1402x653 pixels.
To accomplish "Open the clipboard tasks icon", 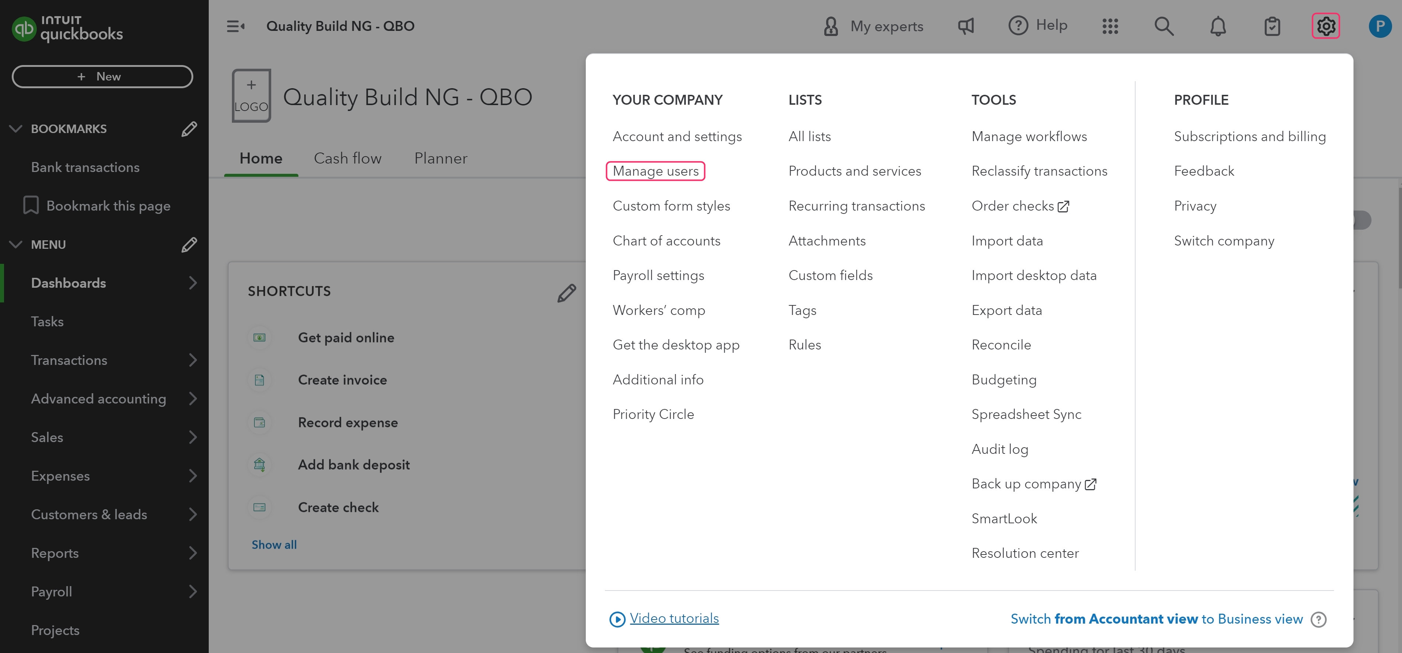I will tap(1272, 26).
